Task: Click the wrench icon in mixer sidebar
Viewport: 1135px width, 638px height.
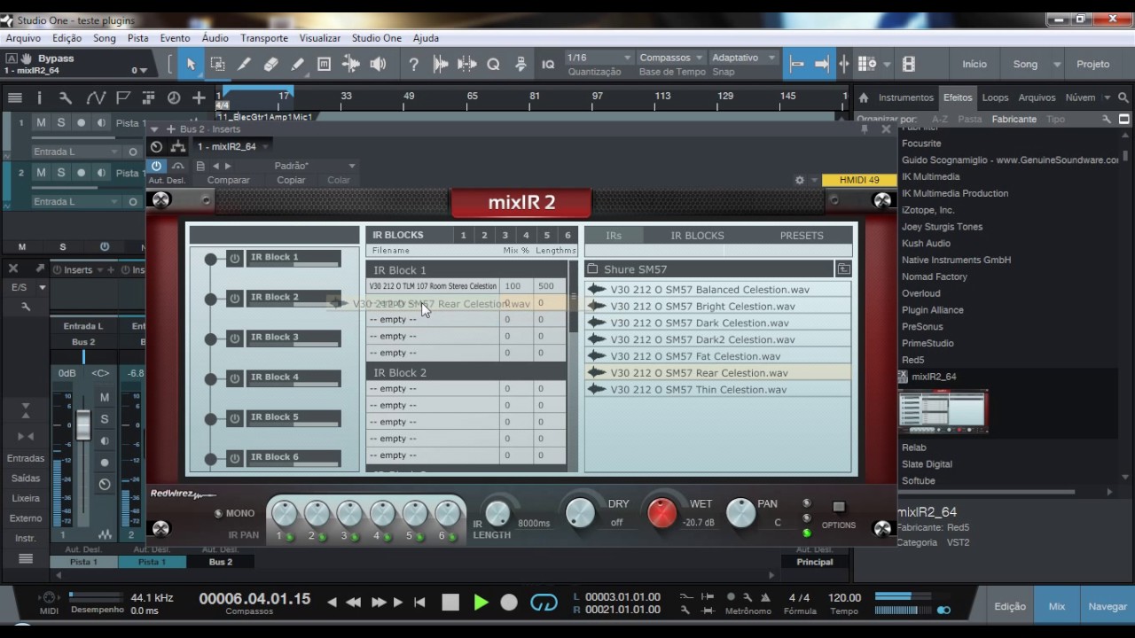Action: 26,307
